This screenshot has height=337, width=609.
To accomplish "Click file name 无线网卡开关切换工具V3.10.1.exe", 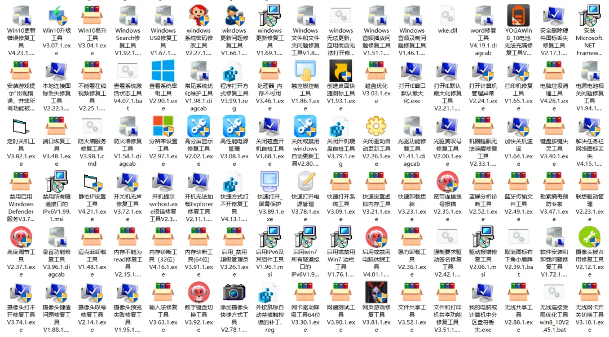I will 590,319.
